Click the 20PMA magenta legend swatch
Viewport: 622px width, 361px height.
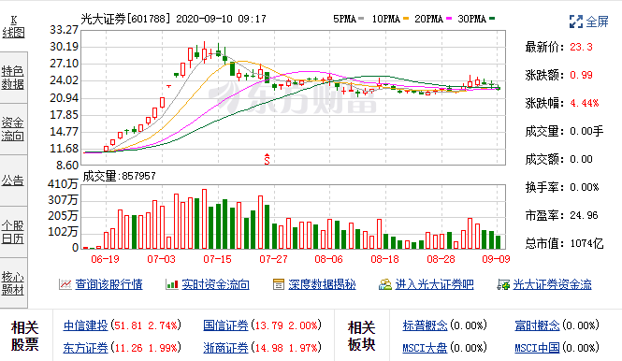click(449, 19)
